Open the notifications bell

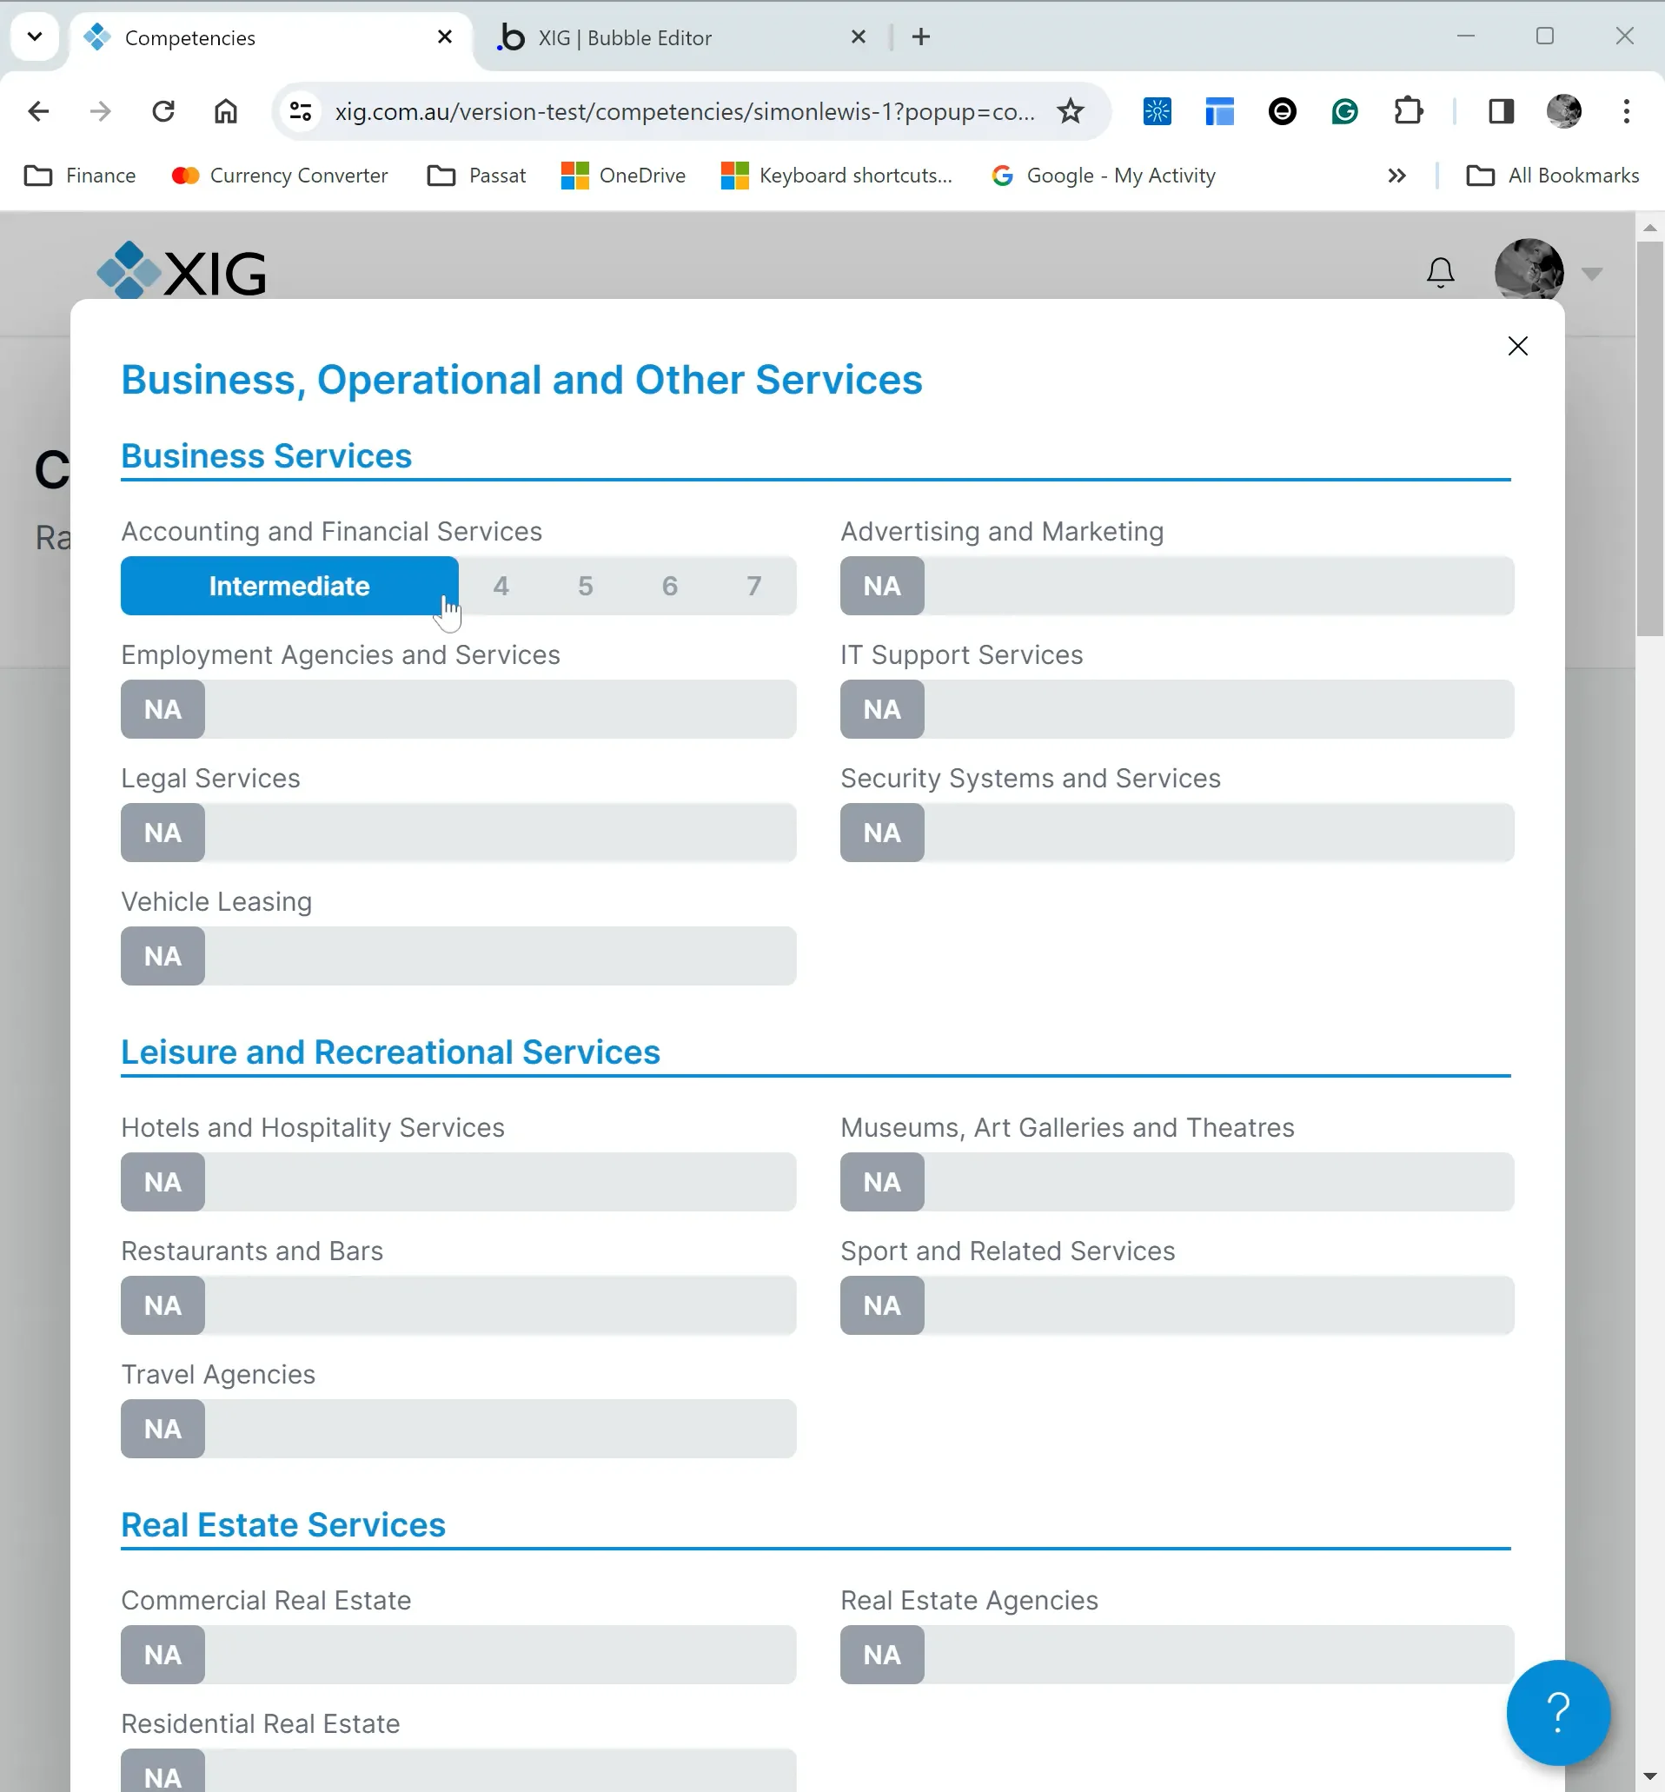(x=1440, y=272)
